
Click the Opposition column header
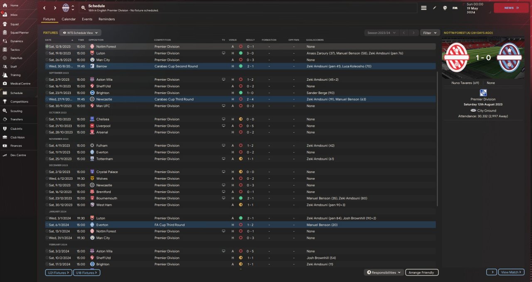click(96, 40)
